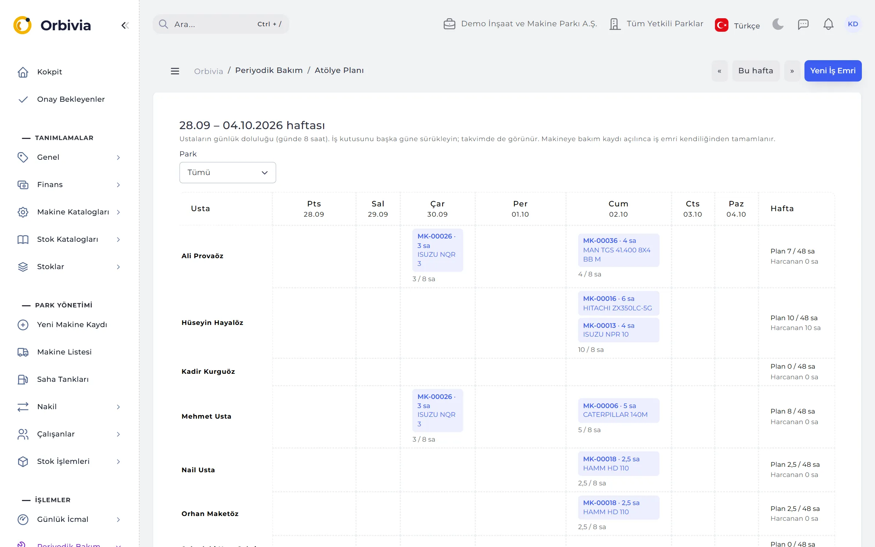
Task: Expand Makine Katalogları submenu
Action: 69,212
